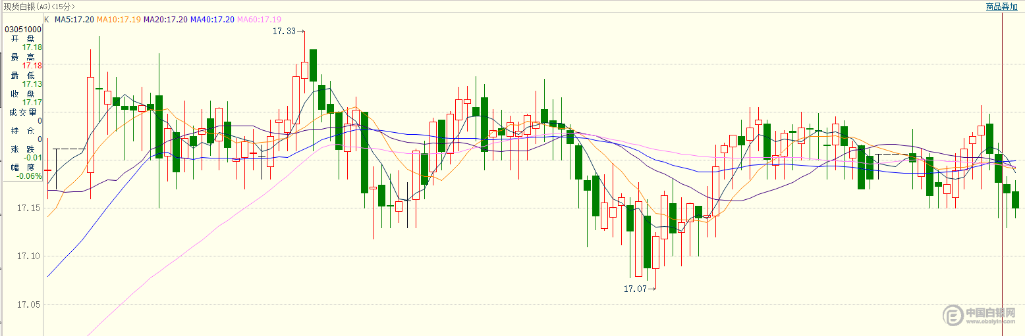
Task: Click the 收盘 label in info panel
Action: (x=22, y=94)
